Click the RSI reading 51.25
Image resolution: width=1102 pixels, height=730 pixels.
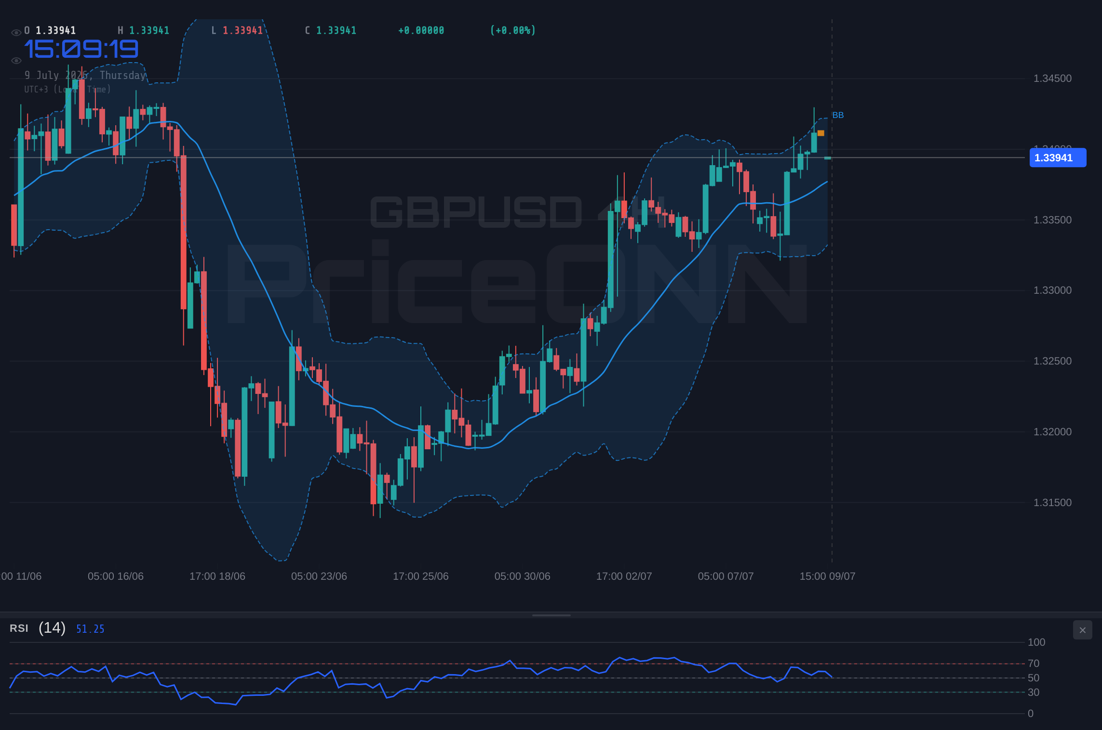[90, 629]
